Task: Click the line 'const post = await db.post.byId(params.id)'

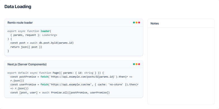Action: pyautogui.click(x=42, y=43)
